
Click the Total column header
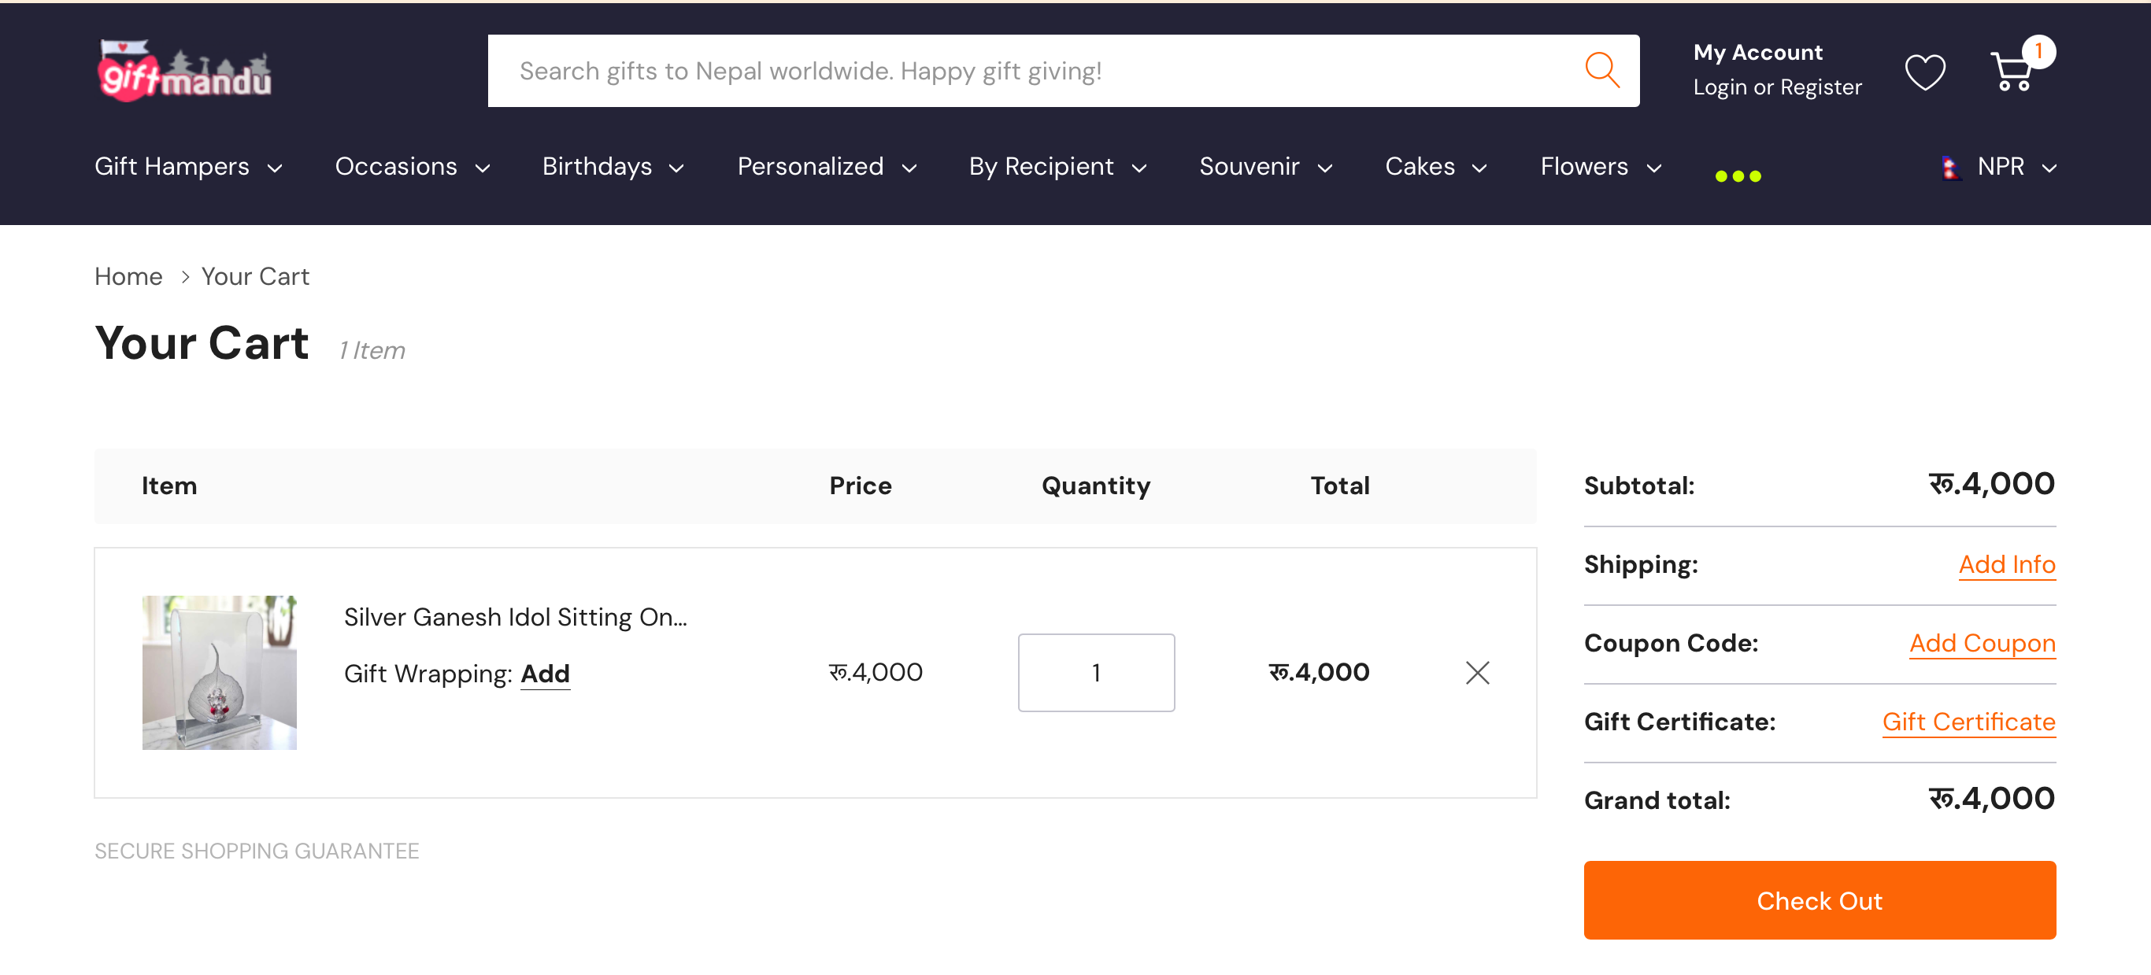point(1339,486)
